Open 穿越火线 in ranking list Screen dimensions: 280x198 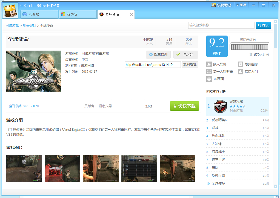[236, 101]
